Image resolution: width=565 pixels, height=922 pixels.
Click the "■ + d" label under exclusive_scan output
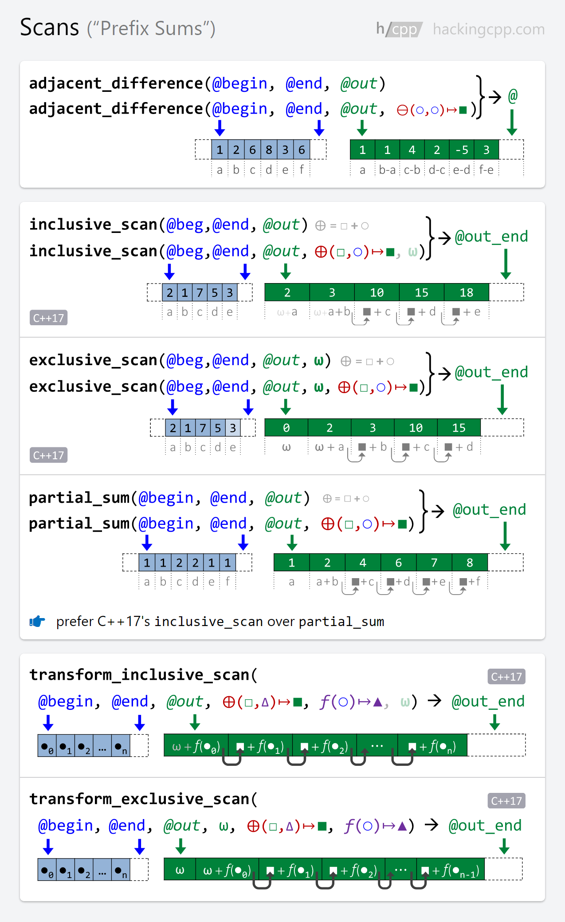click(x=459, y=447)
